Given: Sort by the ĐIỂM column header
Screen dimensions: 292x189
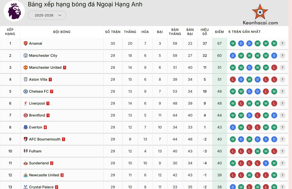Looking at the screenshot, I should click(219, 32).
